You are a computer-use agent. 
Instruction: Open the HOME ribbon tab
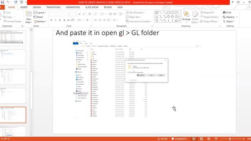coord(11,7)
